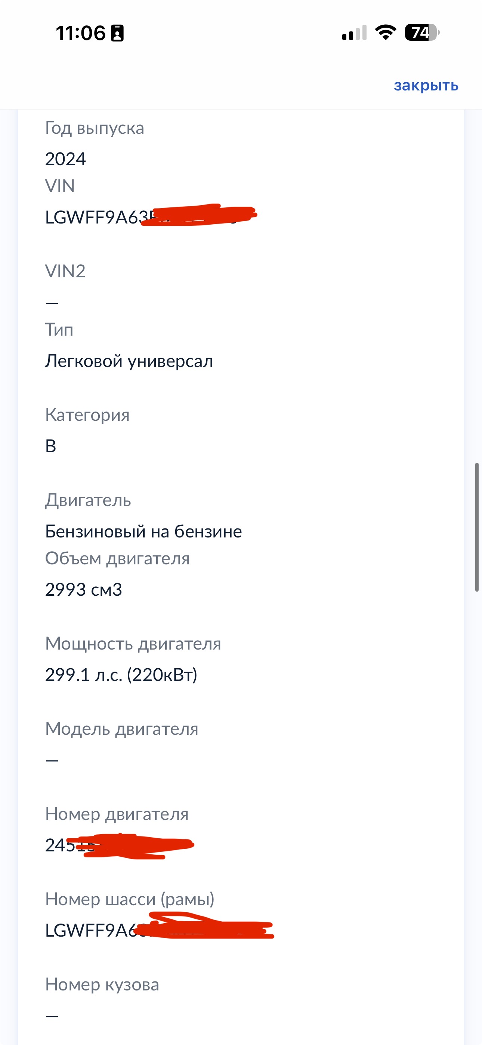The width and height of the screenshot is (482, 1045).
Task: Select the Легковой универсал type value
Action: pos(129,361)
